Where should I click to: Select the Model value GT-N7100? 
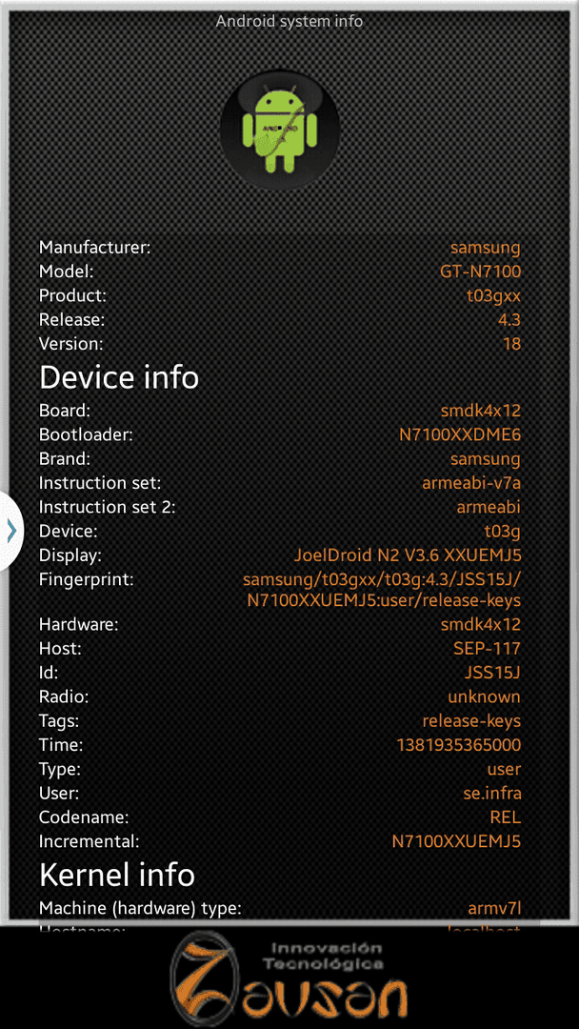tap(481, 272)
